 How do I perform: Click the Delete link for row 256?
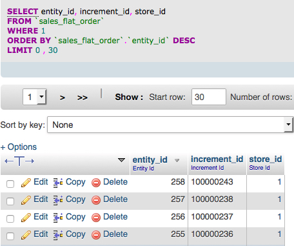pyautogui.click(x=115, y=217)
